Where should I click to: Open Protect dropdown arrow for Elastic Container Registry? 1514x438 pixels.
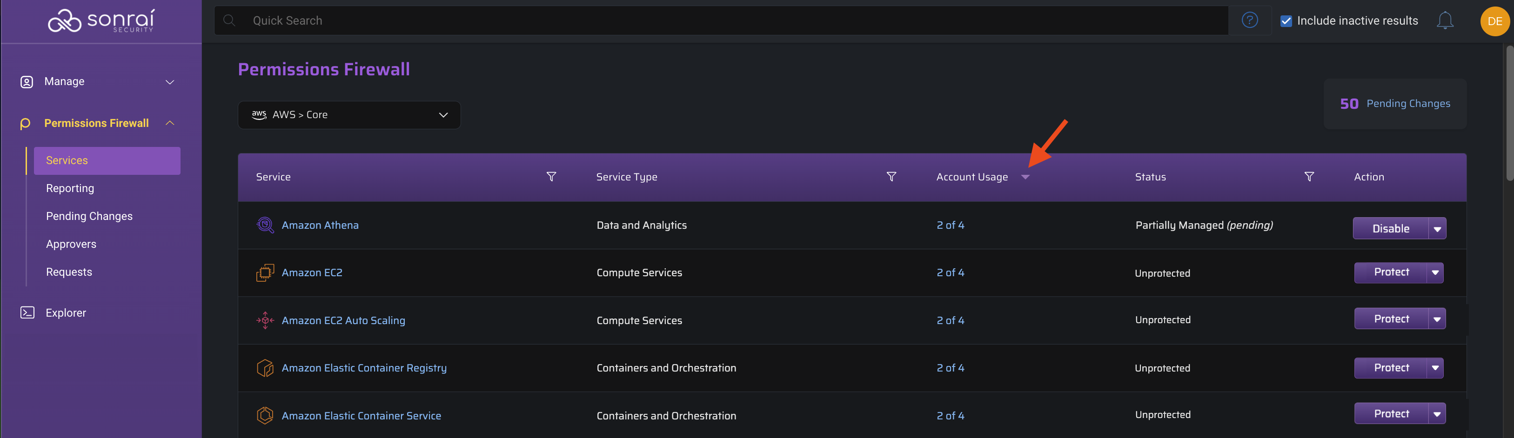(x=1435, y=367)
